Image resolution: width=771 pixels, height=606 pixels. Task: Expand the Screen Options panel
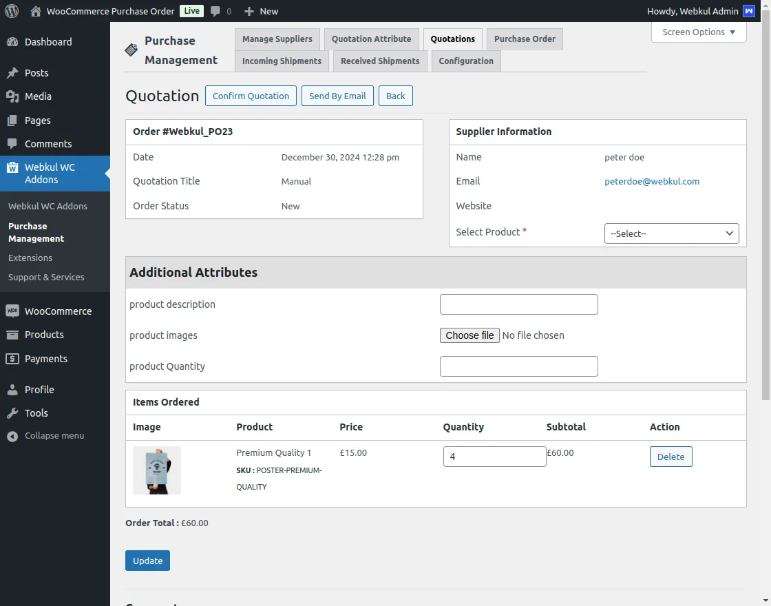click(698, 32)
